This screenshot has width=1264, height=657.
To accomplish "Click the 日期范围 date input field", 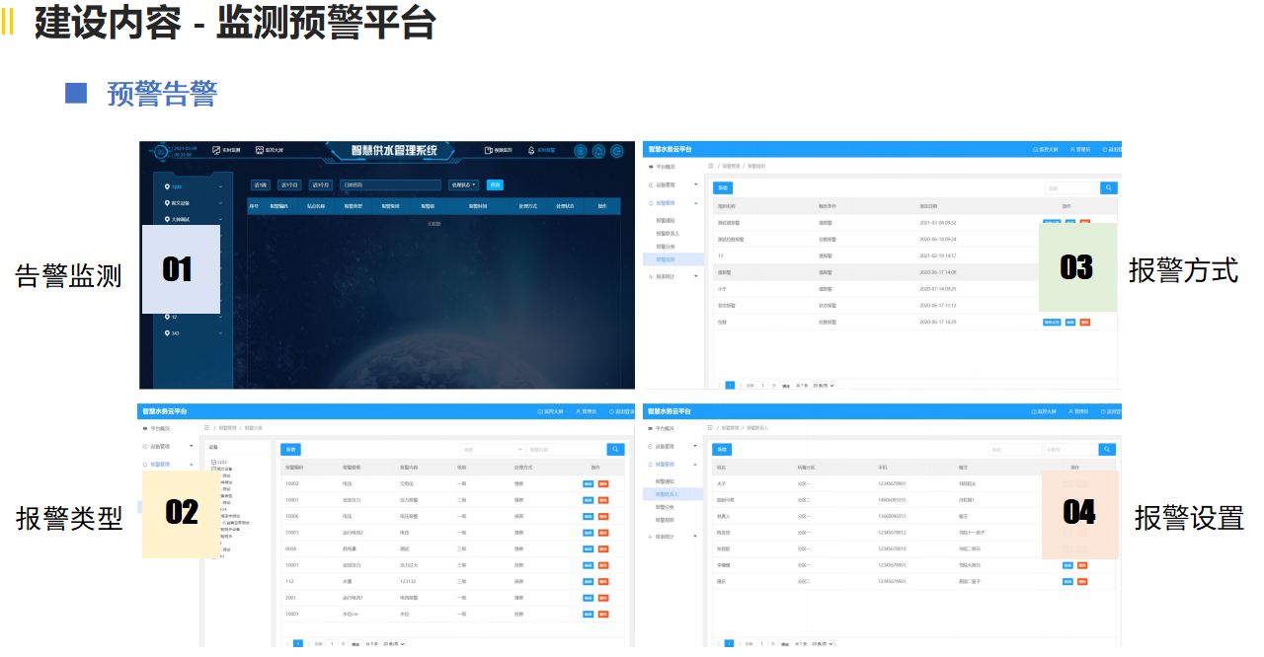I will 390,184.
